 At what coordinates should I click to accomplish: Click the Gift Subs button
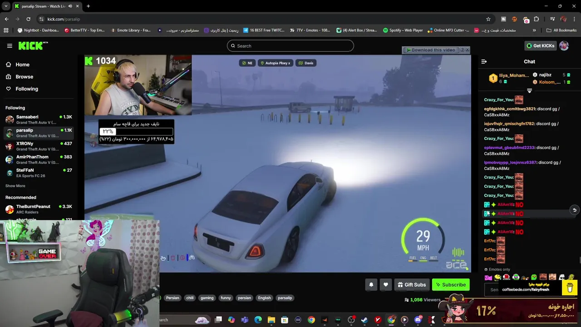tap(412, 285)
